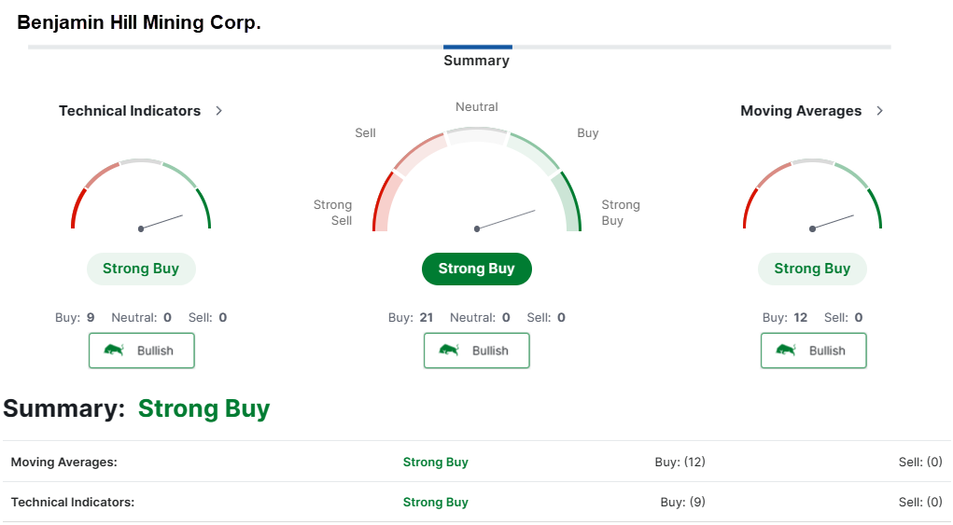Click the center summary gauge needle
953x525 pixels.
click(506, 219)
